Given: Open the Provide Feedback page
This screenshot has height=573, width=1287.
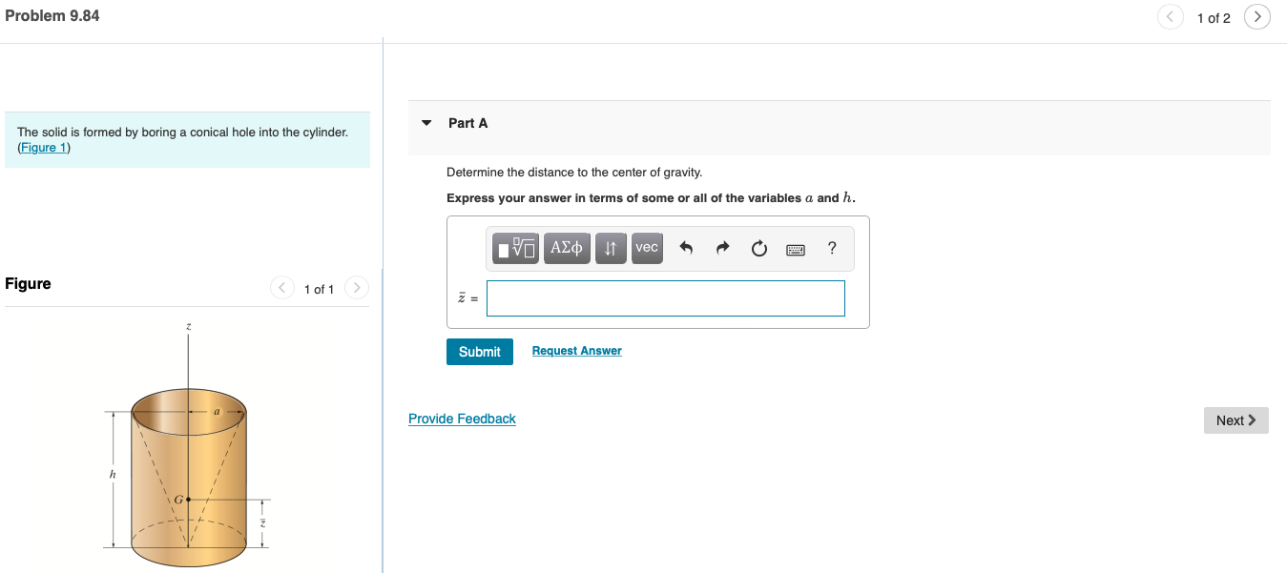Looking at the screenshot, I should [462, 418].
